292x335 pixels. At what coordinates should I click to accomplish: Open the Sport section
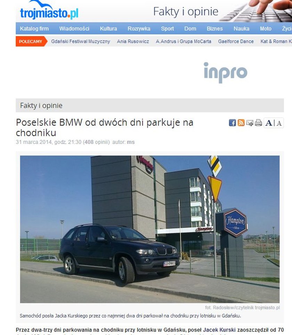tap(167, 29)
